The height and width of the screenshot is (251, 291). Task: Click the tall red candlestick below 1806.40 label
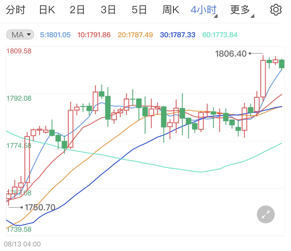pyautogui.click(x=263, y=78)
